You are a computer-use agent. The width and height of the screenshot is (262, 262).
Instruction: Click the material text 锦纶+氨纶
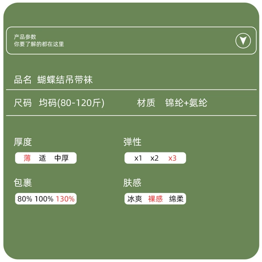click(186, 103)
